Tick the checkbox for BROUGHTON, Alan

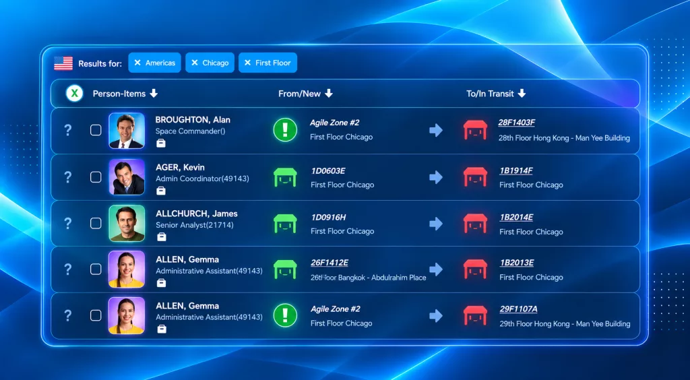click(96, 130)
